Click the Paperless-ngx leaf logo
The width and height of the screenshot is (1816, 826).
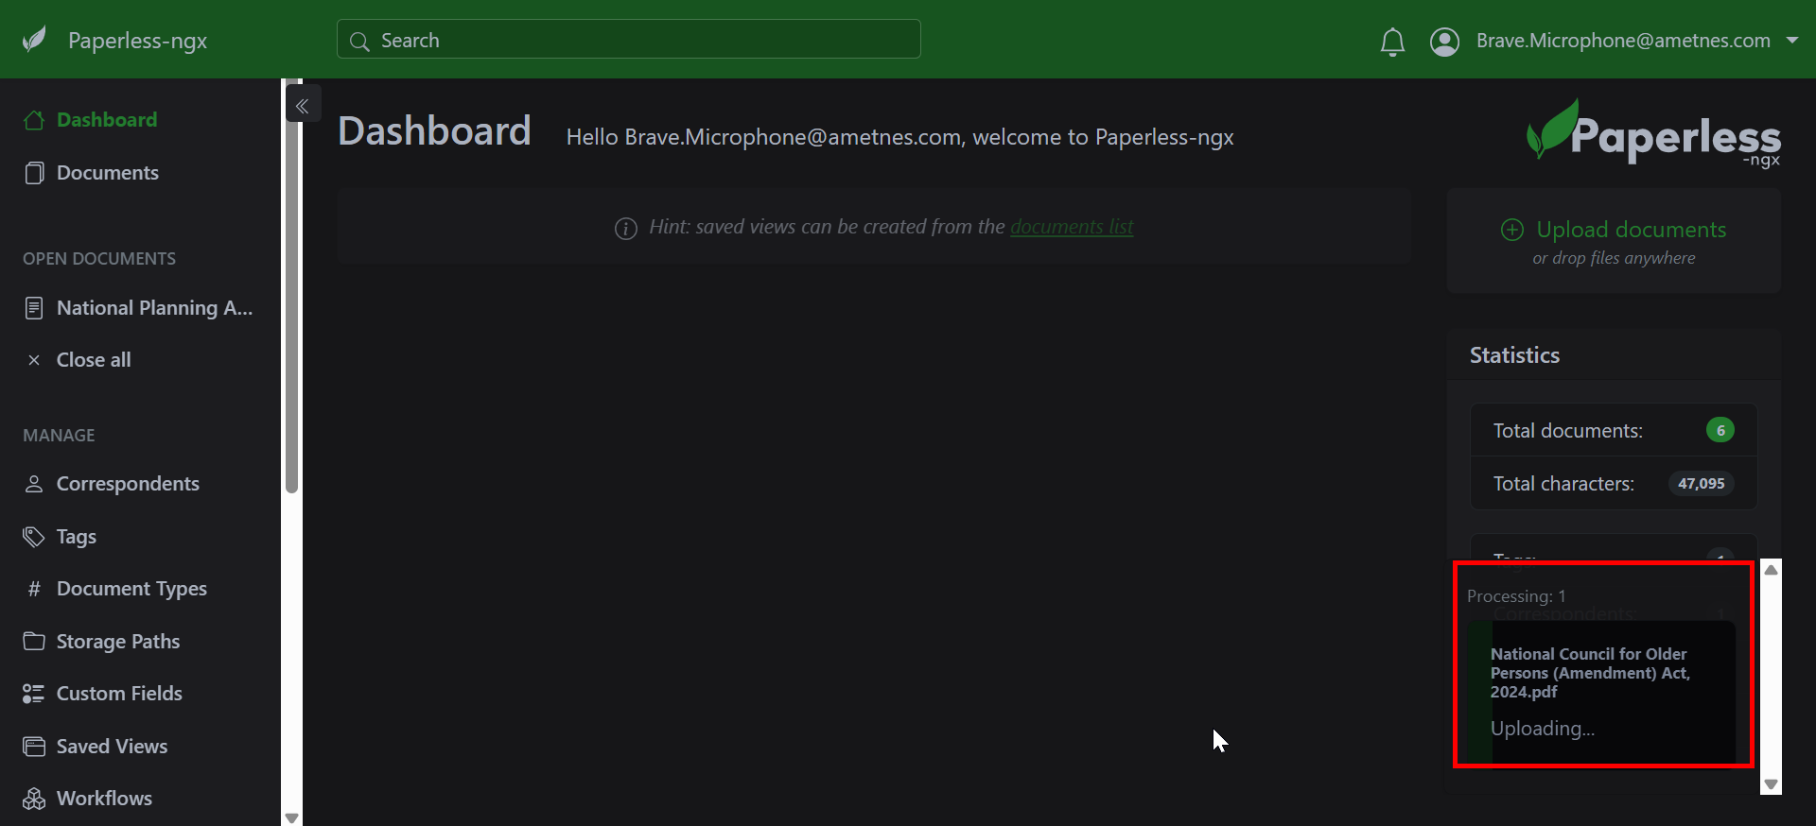coord(35,40)
